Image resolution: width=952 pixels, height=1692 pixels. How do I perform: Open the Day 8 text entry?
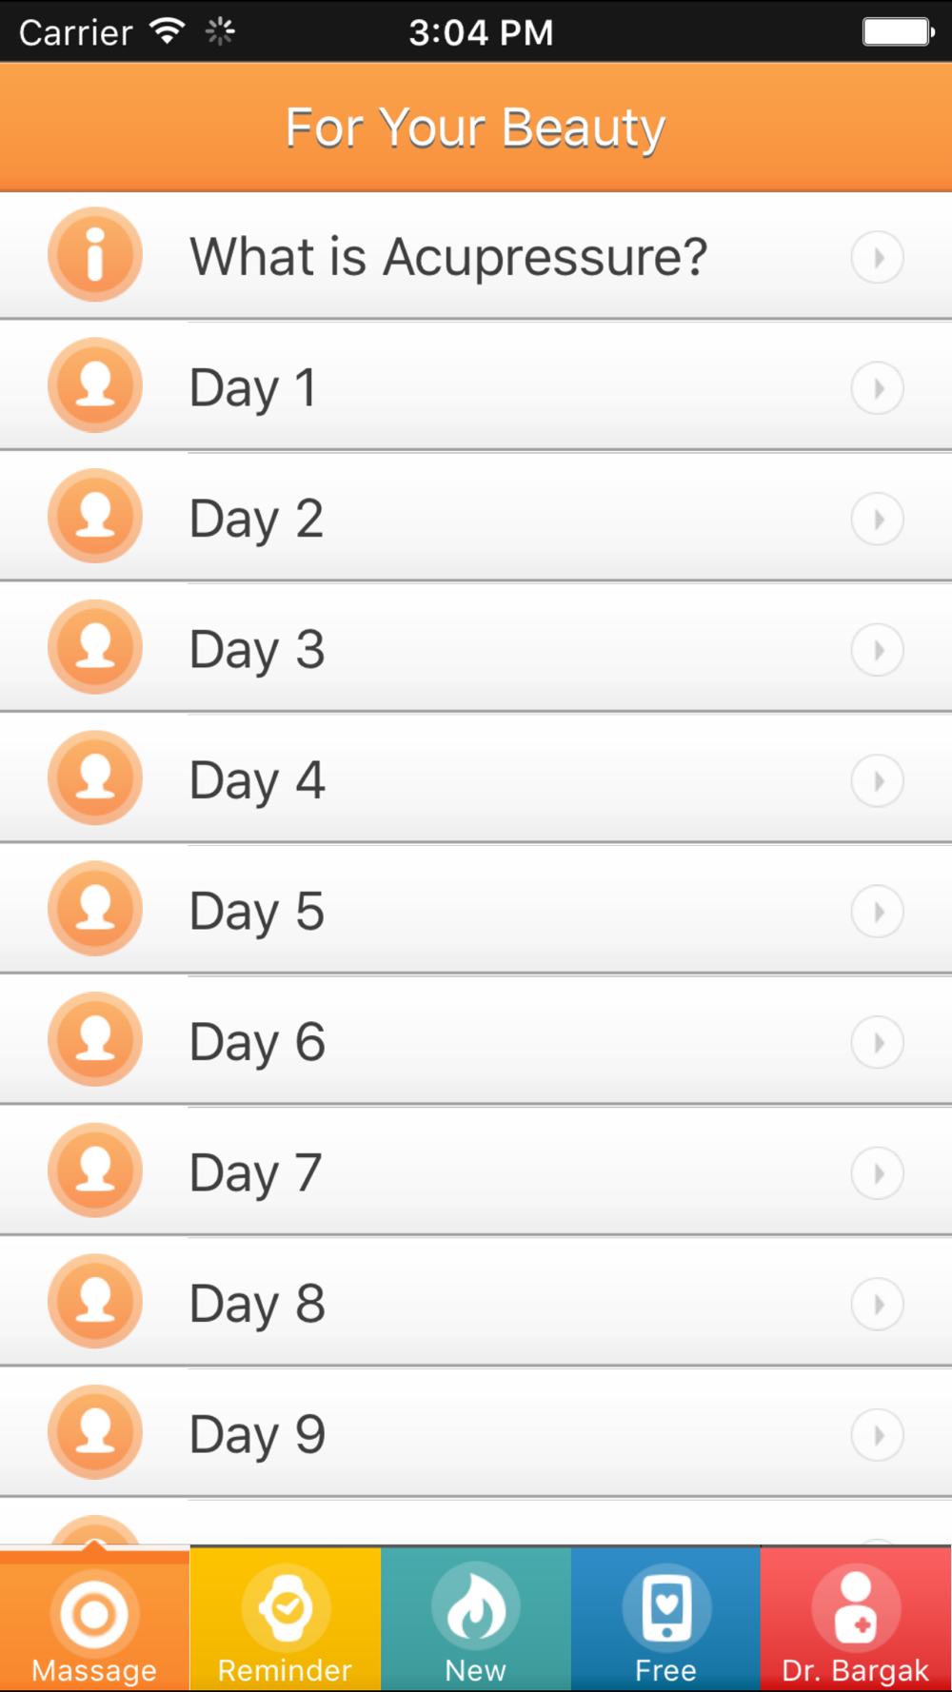pyautogui.click(x=258, y=1304)
